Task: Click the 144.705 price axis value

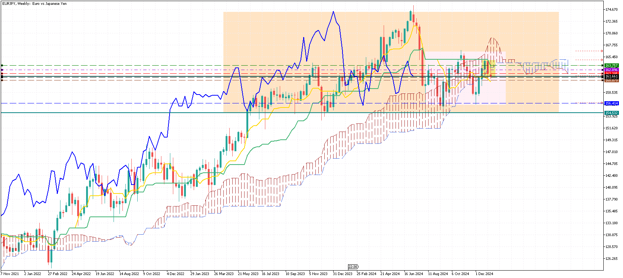Action: coord(611,164)
